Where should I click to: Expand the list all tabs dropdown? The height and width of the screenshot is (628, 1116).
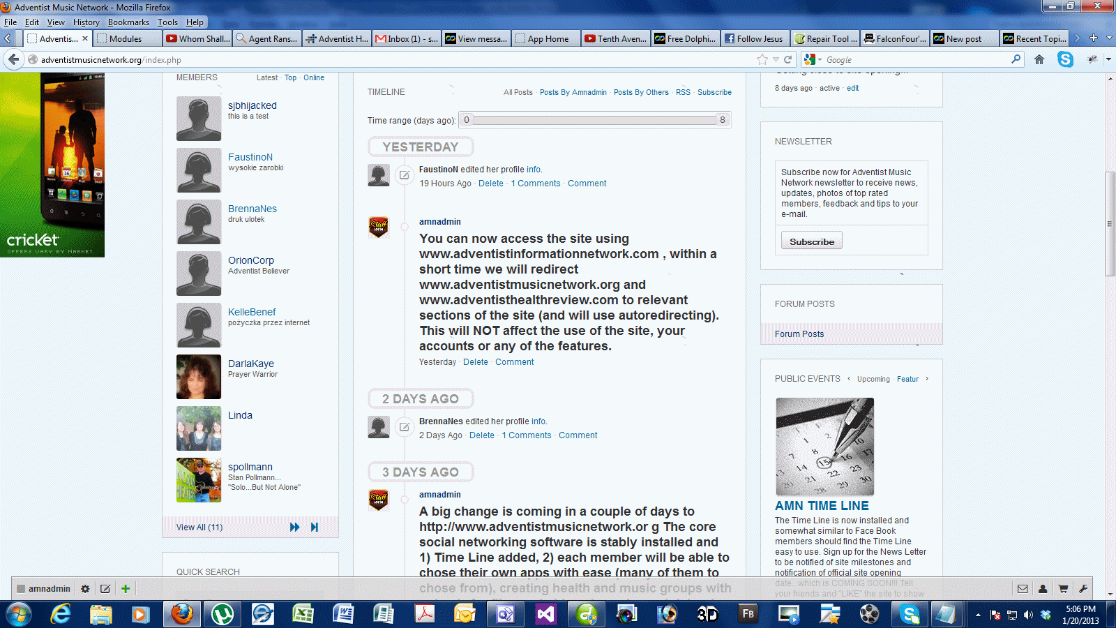pos(1109,38)
